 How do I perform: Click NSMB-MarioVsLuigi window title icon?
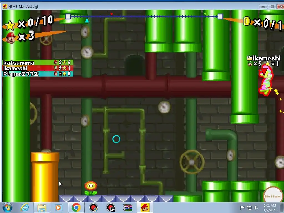5,6
